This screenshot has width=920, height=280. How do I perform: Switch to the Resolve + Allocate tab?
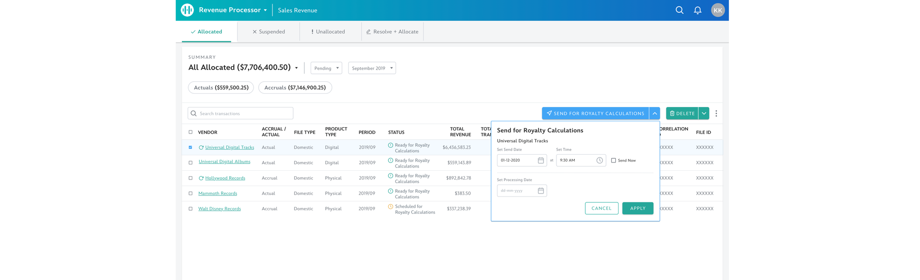click(x=393, y=32)
